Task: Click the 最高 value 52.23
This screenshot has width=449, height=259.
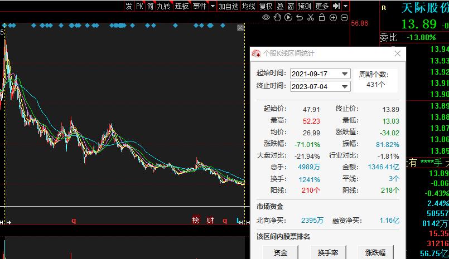Action: (311, 121)
